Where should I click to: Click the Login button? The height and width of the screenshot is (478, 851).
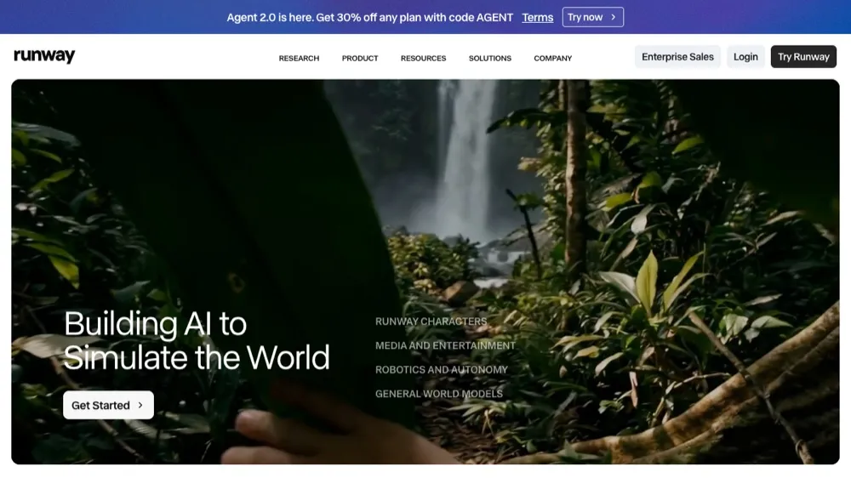[745, 56]
